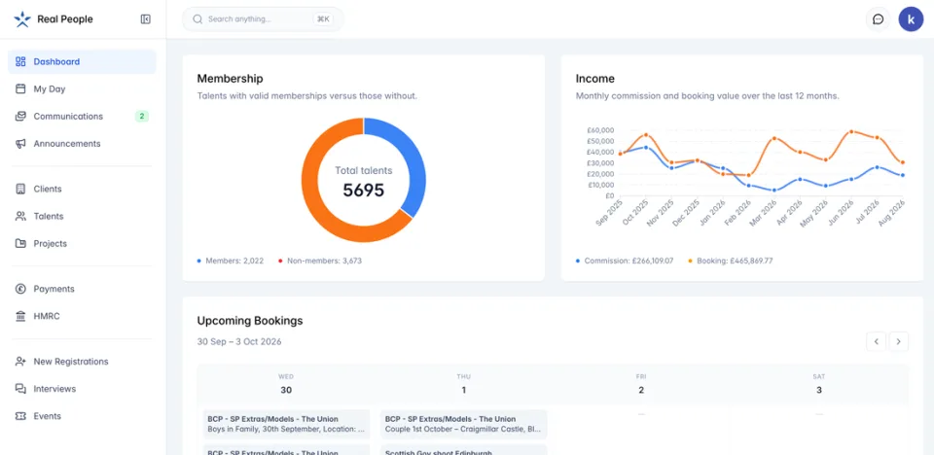Open Wednesday's 'Boys in Family, 30th September' booking
Viewport: 934px width, 455px height.
coord(286,424)
